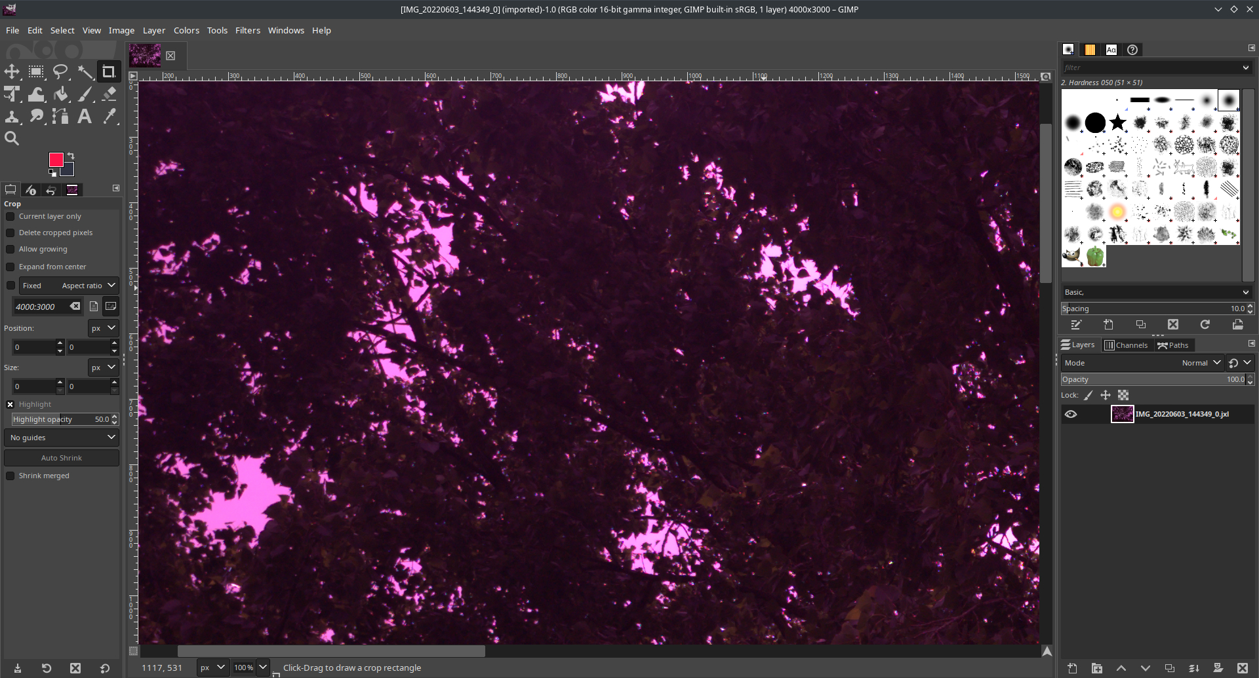Select the Move tool

pyautogui.click(x=12, y=72)
